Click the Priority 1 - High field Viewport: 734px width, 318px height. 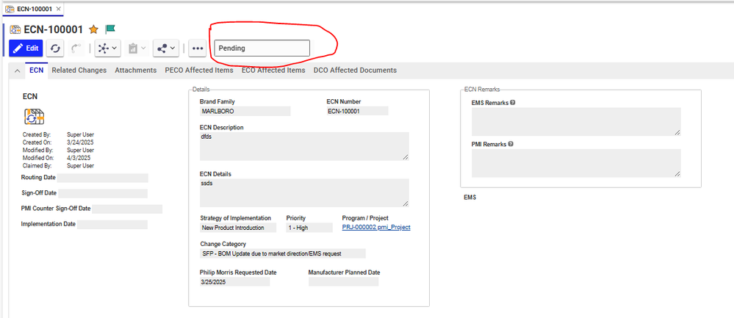(x=309, y=228)
